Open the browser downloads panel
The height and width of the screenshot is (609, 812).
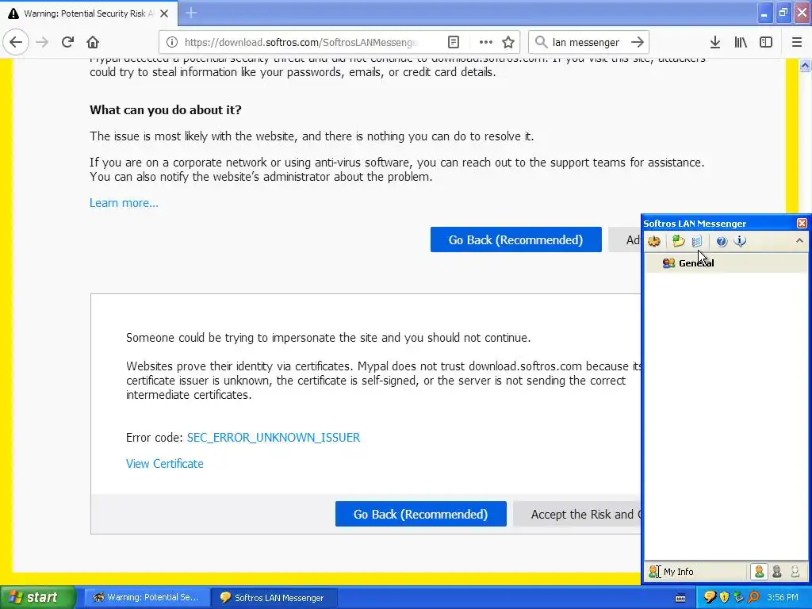[x=715, y=42]
